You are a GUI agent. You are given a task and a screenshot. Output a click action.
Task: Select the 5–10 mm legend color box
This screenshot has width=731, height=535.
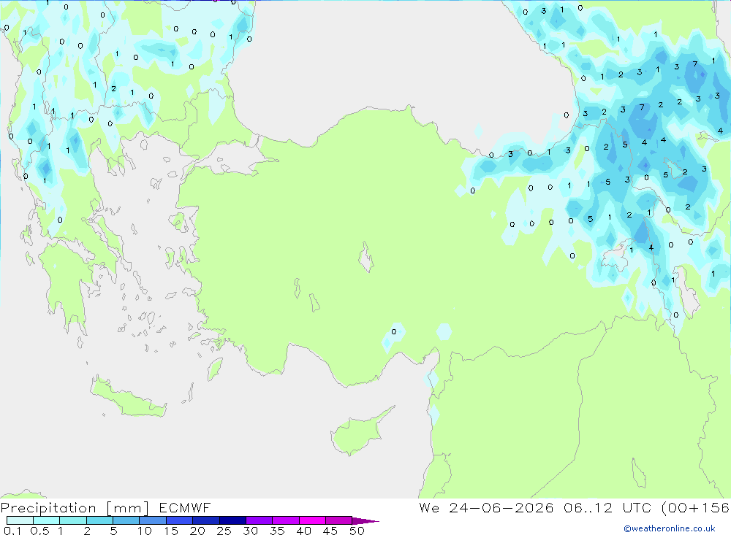click(x=126, y=520)
